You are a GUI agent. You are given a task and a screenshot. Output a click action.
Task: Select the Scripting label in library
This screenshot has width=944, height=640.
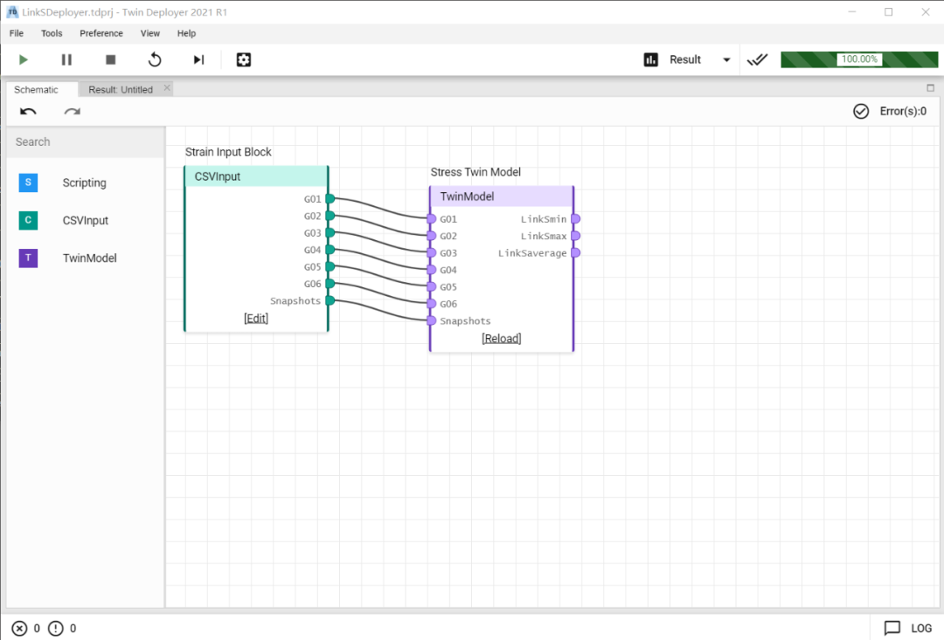pyautogui.click(x=84, y=182)
